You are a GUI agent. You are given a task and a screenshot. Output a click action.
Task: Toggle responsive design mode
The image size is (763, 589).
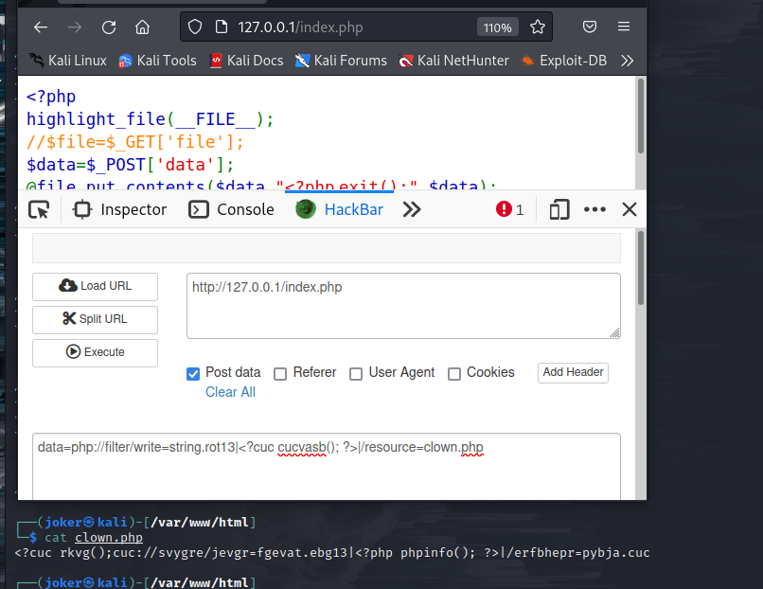click(559, 210)
